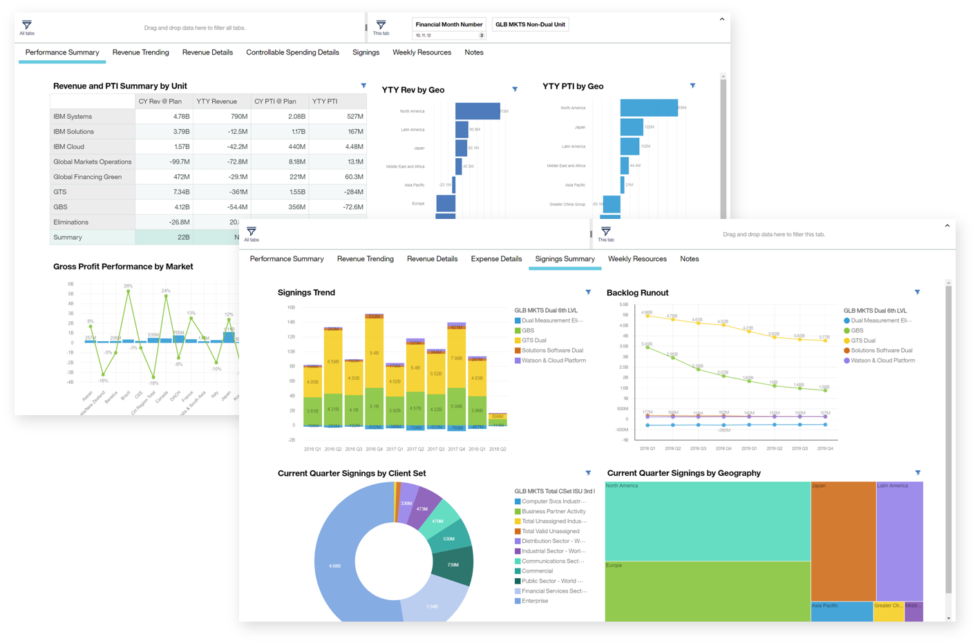Click filter icon on YTY Rev by Geo
This screenshot has width=975, height=643.
[x=515, y=89]
